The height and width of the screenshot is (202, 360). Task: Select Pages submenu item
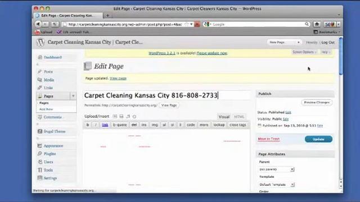44,103
